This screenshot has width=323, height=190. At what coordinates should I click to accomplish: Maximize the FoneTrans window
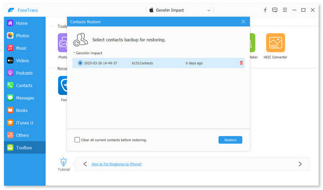304,10
